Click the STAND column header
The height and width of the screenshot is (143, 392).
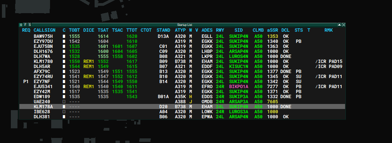point(163,30)
